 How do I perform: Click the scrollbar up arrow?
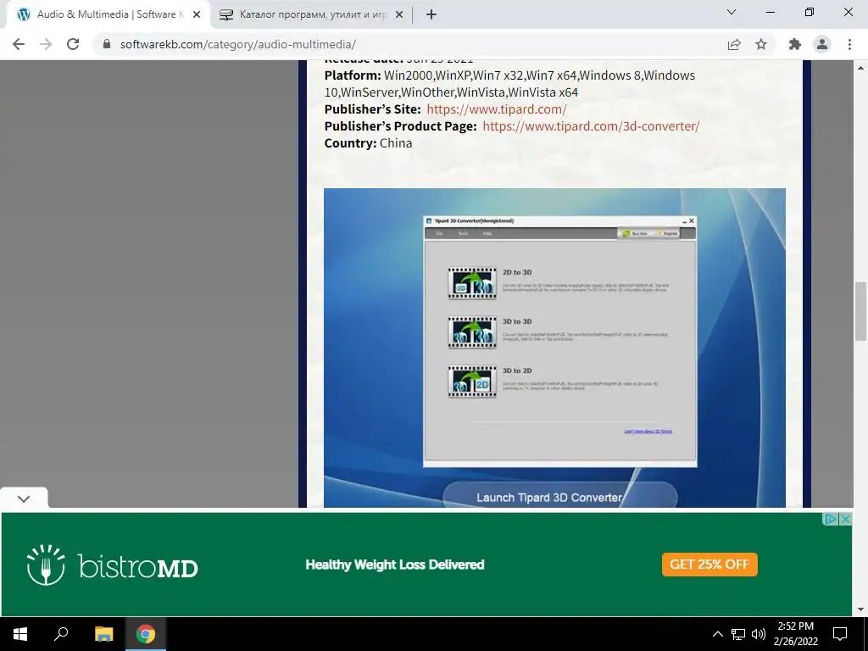coord(861,68)
